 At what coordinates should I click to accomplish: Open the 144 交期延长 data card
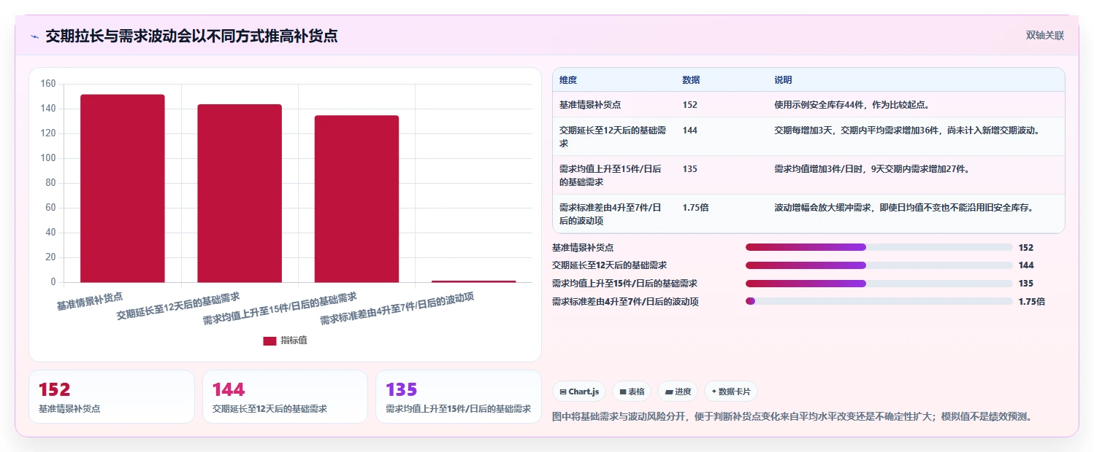[x=285, y=397]
